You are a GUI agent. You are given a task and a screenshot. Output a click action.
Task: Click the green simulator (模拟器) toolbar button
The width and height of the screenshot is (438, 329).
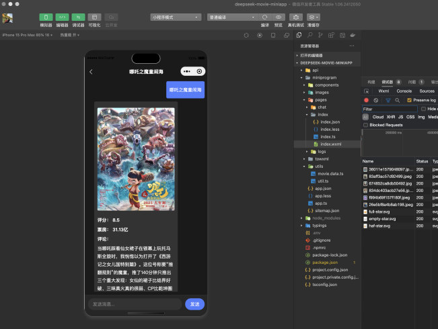point(46,17)
